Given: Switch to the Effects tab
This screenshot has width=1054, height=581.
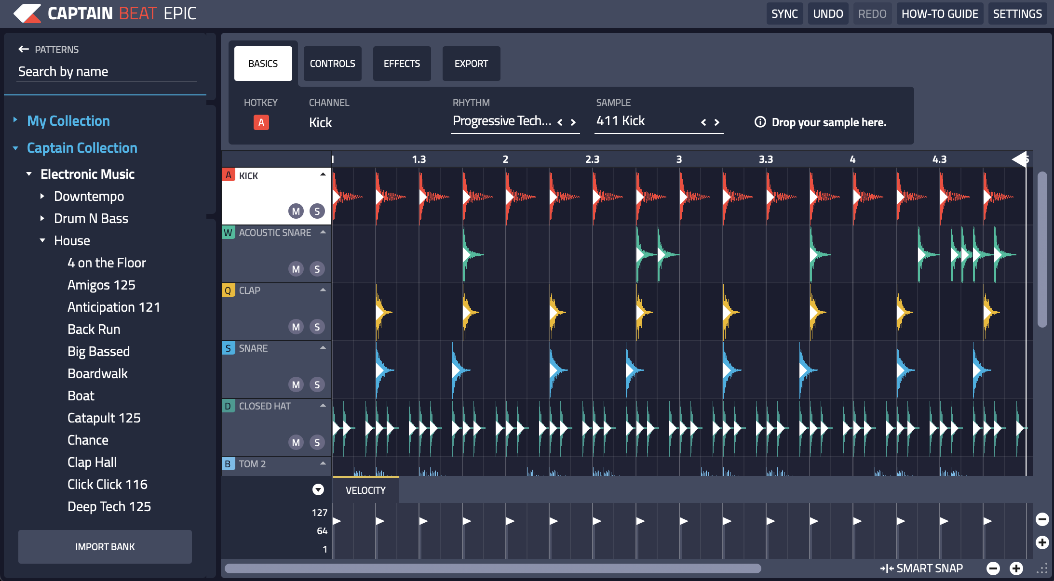Looking at the screenshot, I should (x=402, y=63).
